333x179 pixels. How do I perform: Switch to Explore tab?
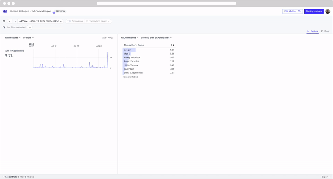(313, 31)
